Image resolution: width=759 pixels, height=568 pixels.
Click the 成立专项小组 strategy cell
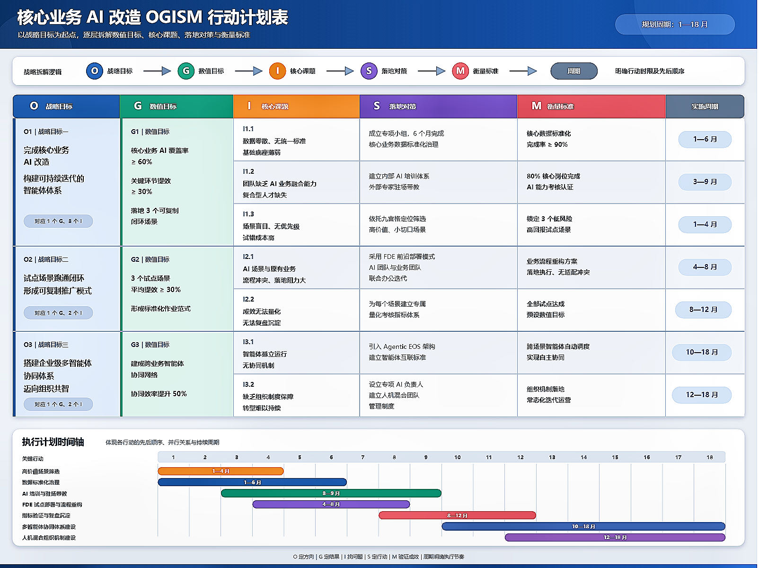pyautogui.click(x=439, y=139)
